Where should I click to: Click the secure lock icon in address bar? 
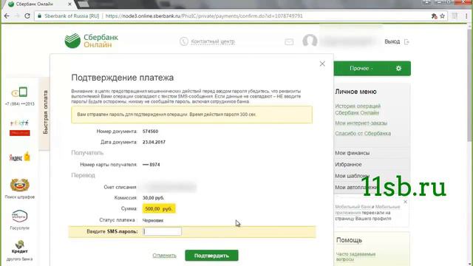[39, 16]
